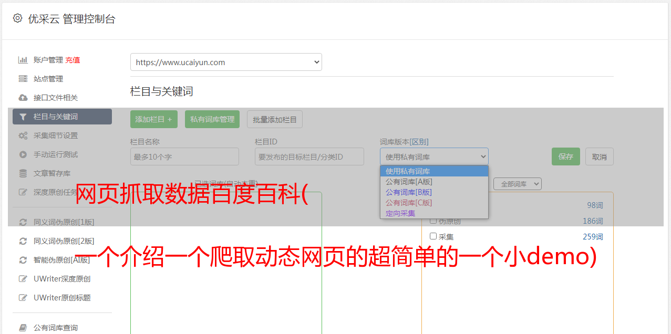The height and width of the screenshot is (334, 671).
Task: Click the play circle icon beside 手动运行测试
Action: point(23,154)
